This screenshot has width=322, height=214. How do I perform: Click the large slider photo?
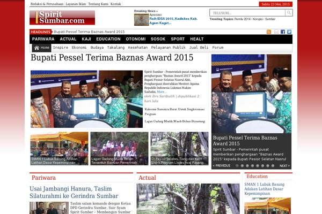click(251, 94)
